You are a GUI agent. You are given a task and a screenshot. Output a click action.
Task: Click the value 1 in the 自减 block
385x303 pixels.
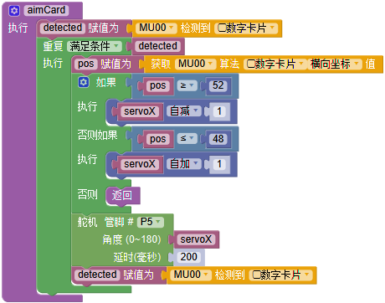(219, 111)
